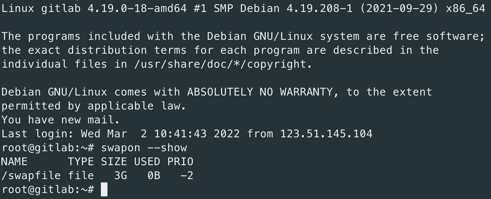Click the 0B used value
The height and width of the screenshot is (199, 491).
point(154,175)
